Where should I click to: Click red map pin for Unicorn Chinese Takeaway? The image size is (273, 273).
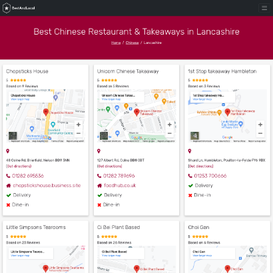[136, 113]
